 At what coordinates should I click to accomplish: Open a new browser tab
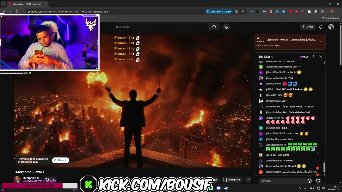[x=52, y=4]
